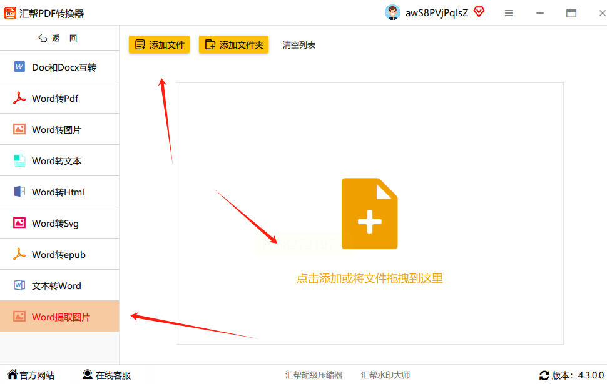This screenshot has height=384, width=607.
Task: Select Word转Html in the sidebar
Action: (x=59, y=192)
